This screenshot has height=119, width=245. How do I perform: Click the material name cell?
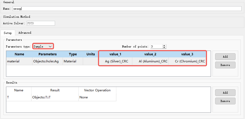click(x=19, y=61)
